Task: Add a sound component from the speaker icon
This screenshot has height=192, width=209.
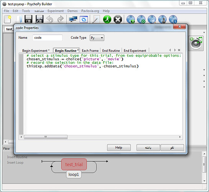Action: click(196, 43)
